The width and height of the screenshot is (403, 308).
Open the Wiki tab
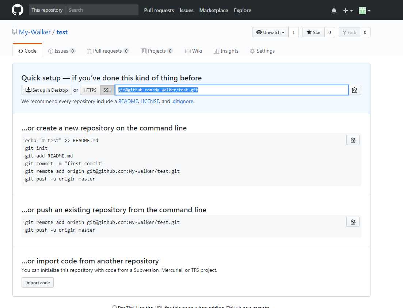pos(194,51)
